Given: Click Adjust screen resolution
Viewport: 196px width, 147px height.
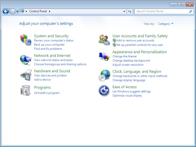Looking at the screenshot, I should click(128, 65).
